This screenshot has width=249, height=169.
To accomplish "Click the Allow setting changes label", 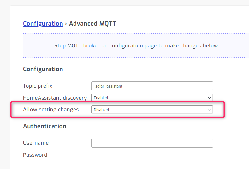I will click(x=51, y=110).
